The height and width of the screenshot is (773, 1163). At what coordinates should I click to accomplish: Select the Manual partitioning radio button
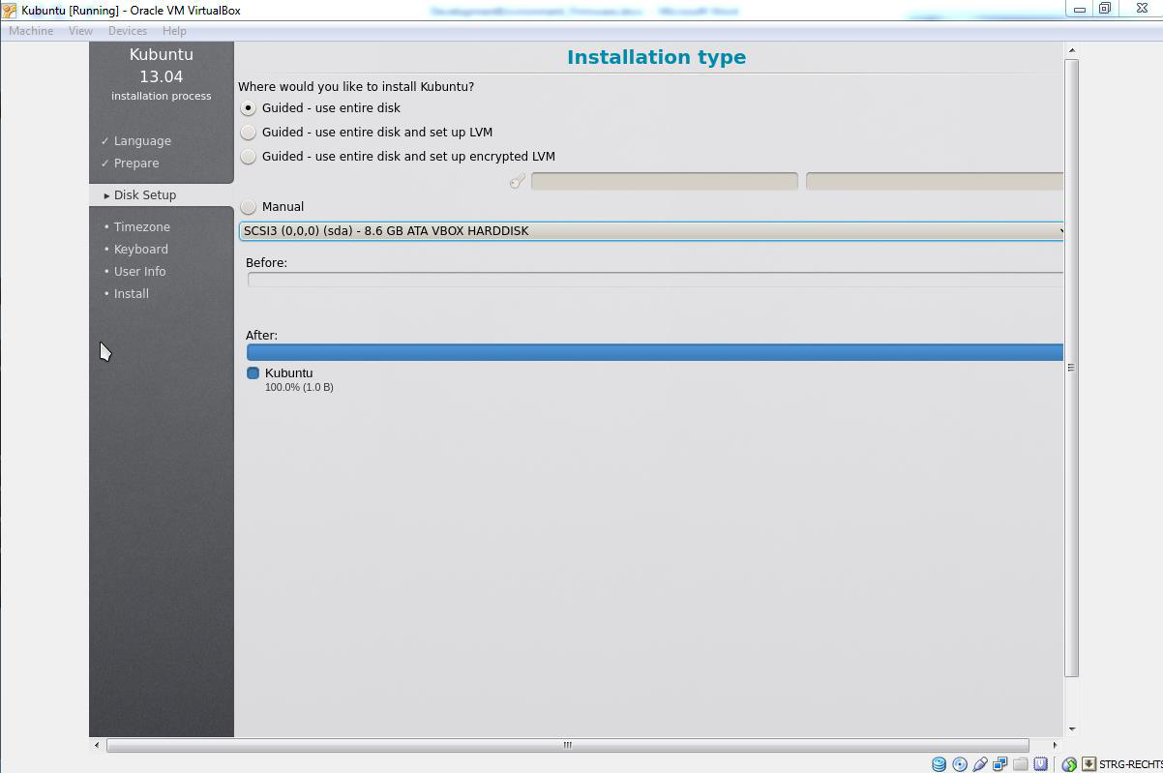[249, 207]
